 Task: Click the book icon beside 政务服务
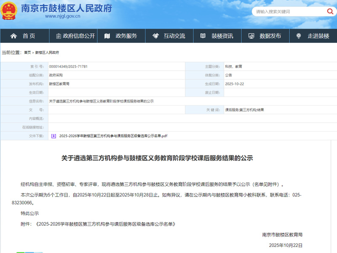(107, 36)
